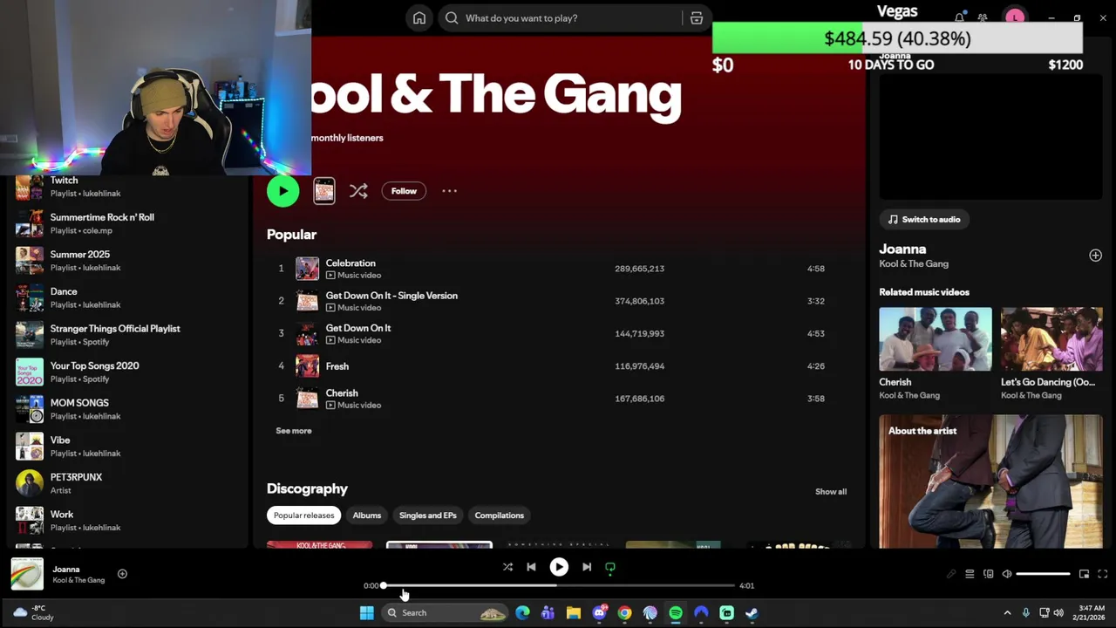This screenshot has width=1116, height=628.
Task: Play Kool & The Gang artist page
Action: click(282, 191)
